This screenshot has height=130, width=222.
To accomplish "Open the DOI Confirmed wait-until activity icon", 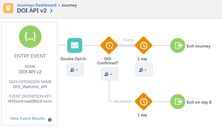I will [x=109, y=45].
